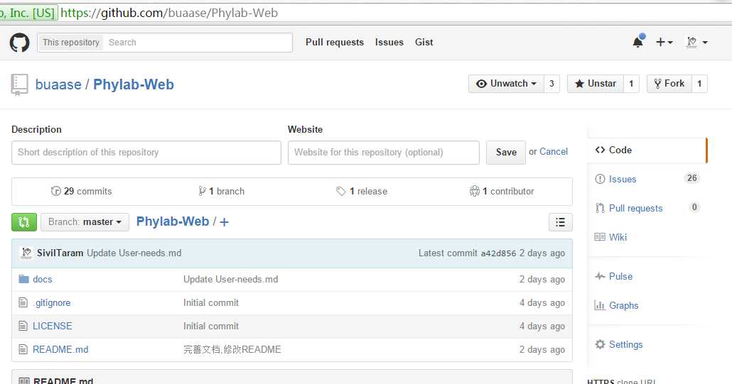Open the notifications bell icon
732x384 pixels.
coord(638,42)
